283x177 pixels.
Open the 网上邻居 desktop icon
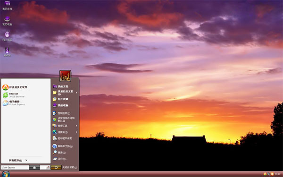7,36
